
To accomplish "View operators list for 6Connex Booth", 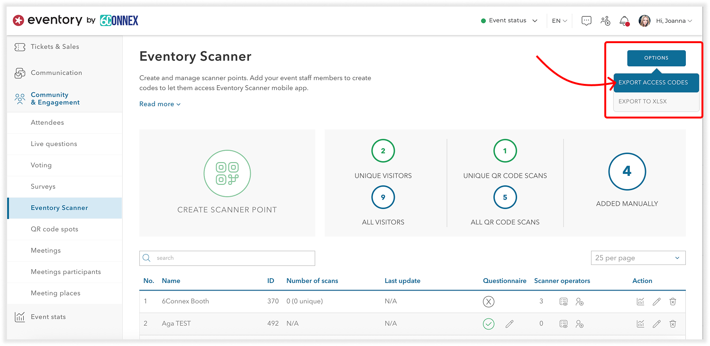I will click(x=563, y=301).
